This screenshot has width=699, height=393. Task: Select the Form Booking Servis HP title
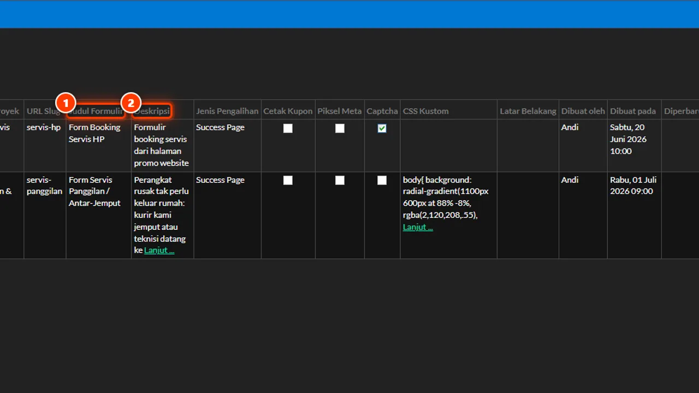[94, 133]
